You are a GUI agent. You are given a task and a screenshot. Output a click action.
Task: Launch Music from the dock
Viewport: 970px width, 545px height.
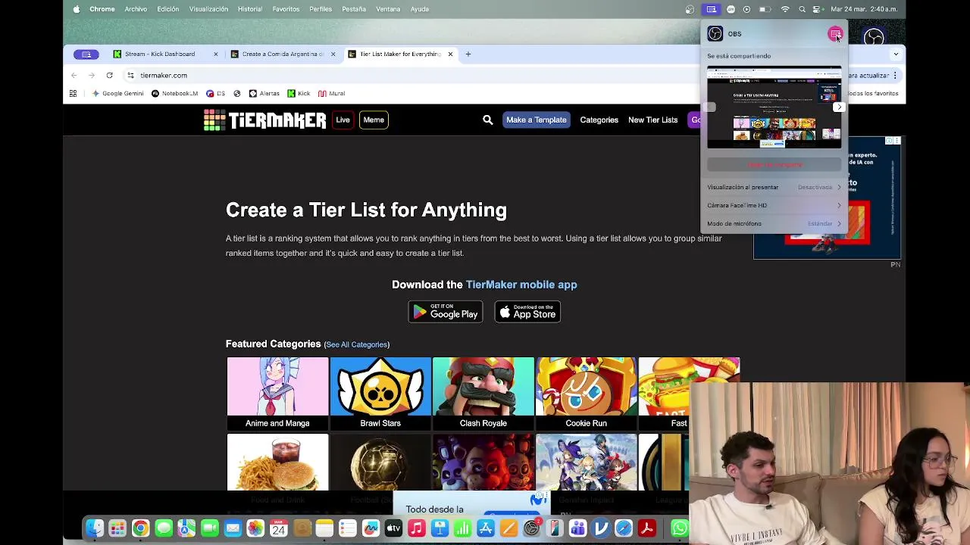tap(416, 528)
